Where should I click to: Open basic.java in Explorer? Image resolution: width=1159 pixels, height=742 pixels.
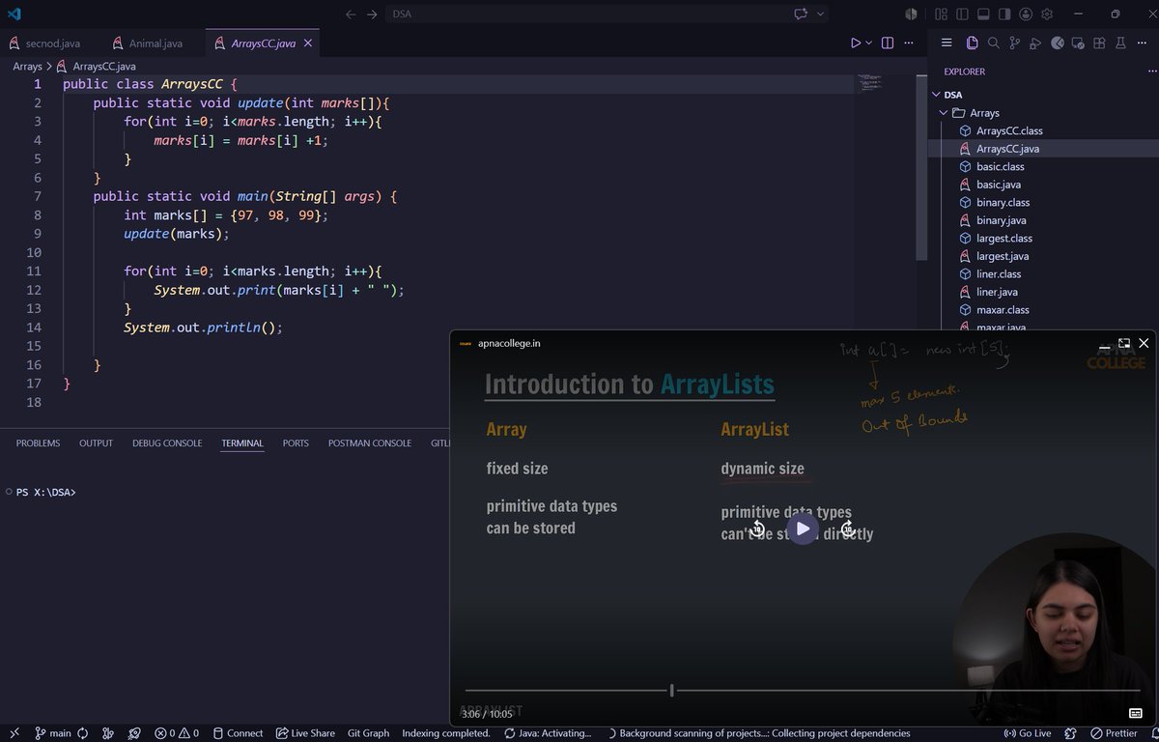999,185
